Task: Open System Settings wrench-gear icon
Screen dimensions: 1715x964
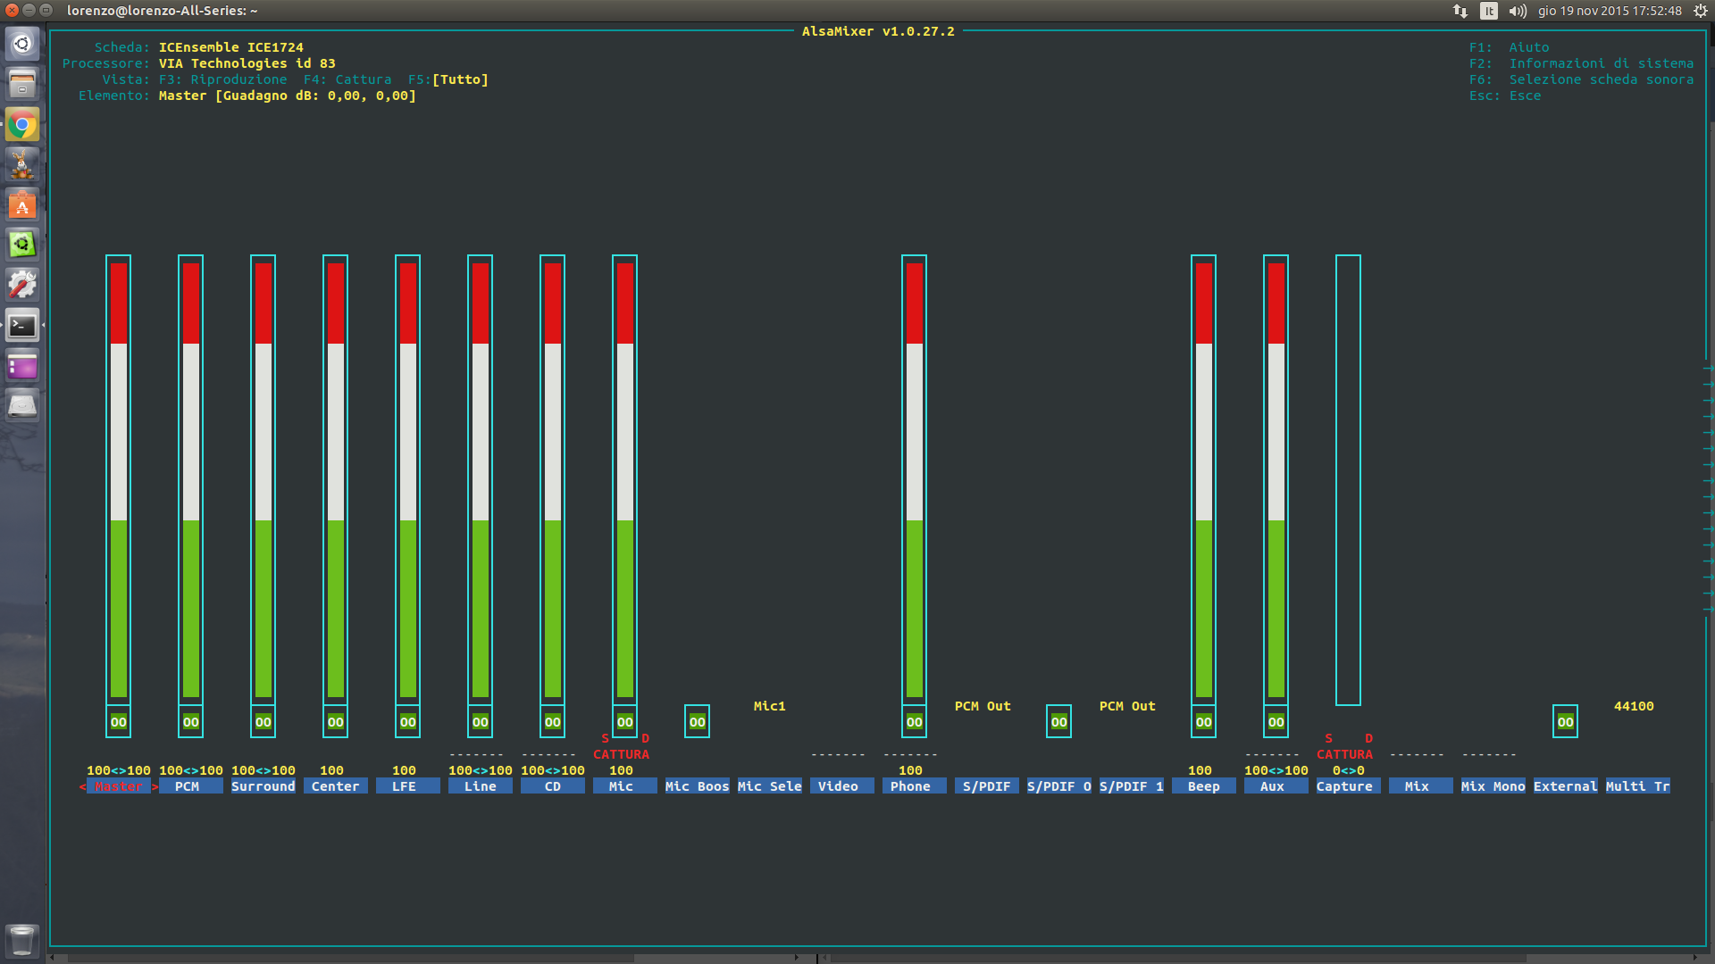Action: pyautogui.click(x=22, y=286)
